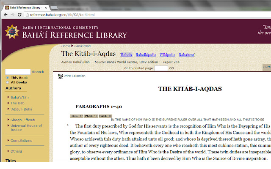Open the 'Abdu'l-Bahá author link
The image size is (271, 169).
[22, 109]
